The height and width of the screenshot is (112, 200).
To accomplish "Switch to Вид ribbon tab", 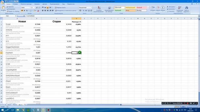I will coord(63,4).
